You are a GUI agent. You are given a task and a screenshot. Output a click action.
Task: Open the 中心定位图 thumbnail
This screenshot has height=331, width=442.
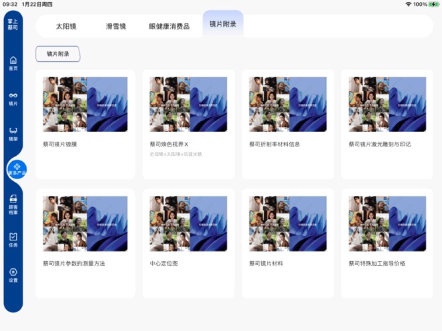click(x=188, y=224)
